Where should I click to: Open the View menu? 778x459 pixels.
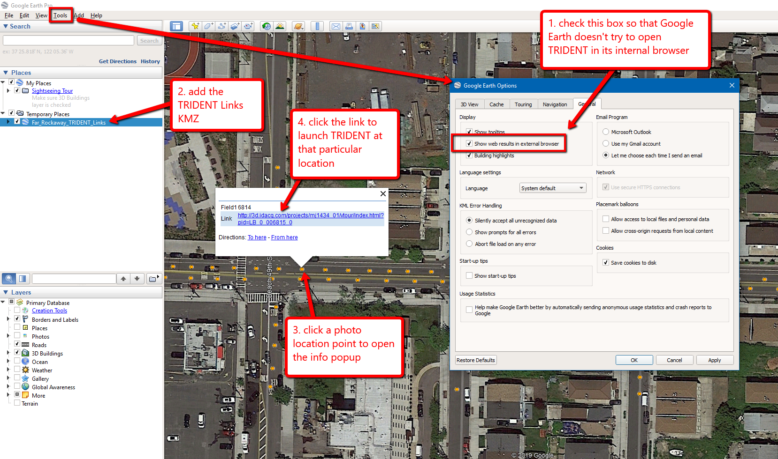tap(41, 15)
